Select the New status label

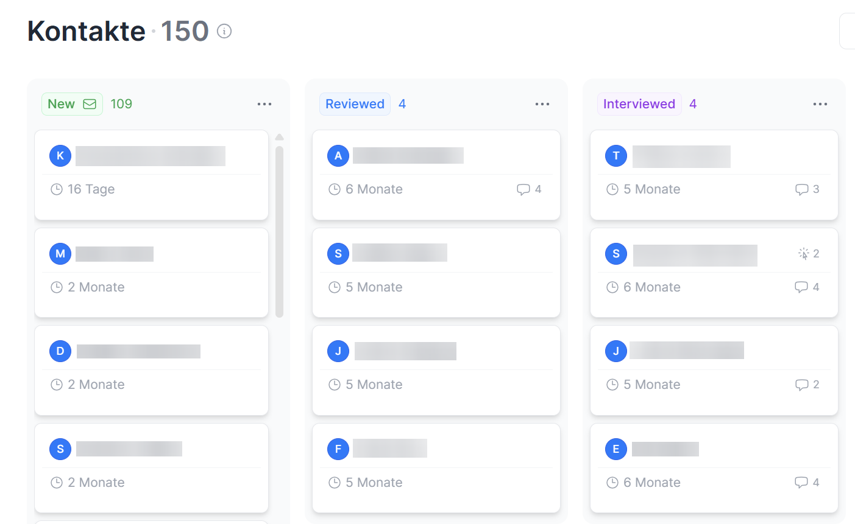61,104
